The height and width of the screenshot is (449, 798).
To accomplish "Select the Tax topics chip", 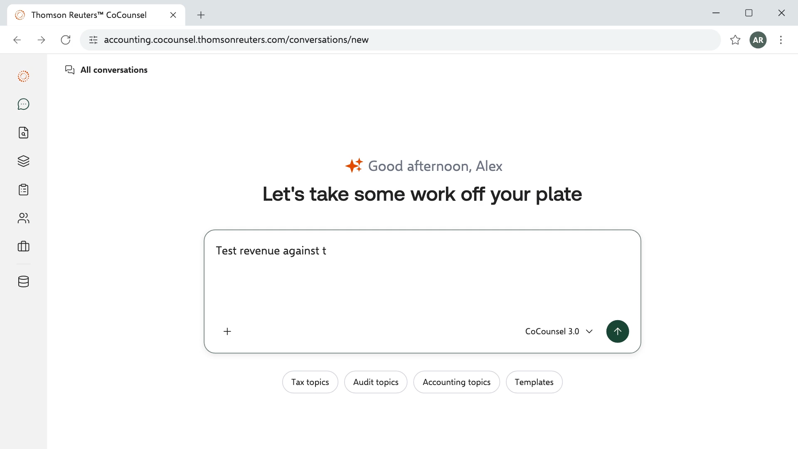I will coord(310,382).
